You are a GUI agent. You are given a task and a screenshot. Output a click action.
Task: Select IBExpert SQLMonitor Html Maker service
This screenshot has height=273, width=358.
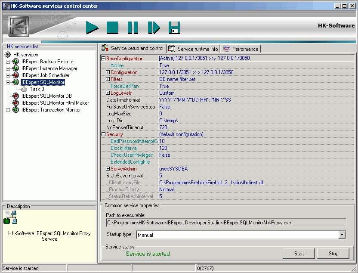55,103
